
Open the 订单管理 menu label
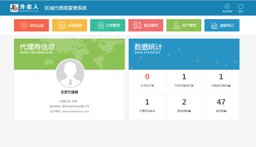click(x=113, y=25)
